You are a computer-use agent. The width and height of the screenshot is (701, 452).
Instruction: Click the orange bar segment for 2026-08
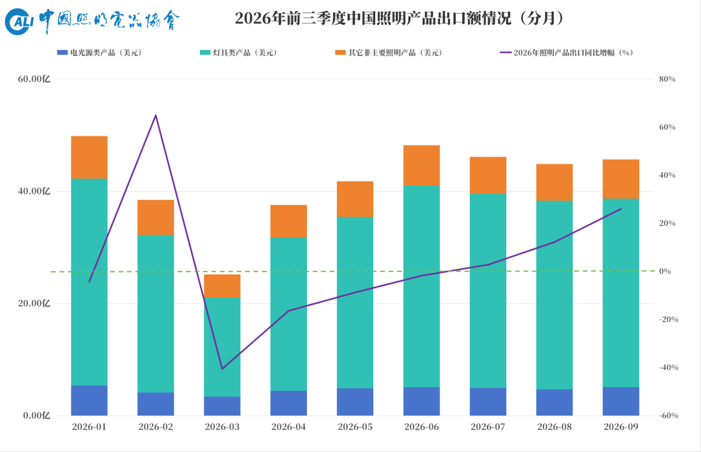[x=554, y=182]
